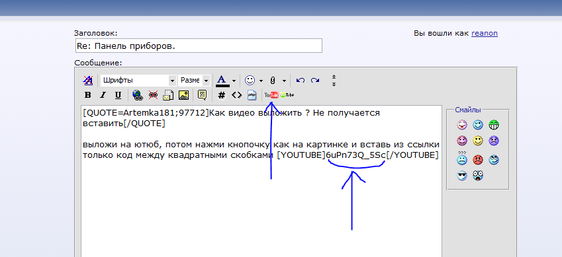Toggle italic text formatting
The width and height of the screenshot is (562, 257).
click(103, 95)
